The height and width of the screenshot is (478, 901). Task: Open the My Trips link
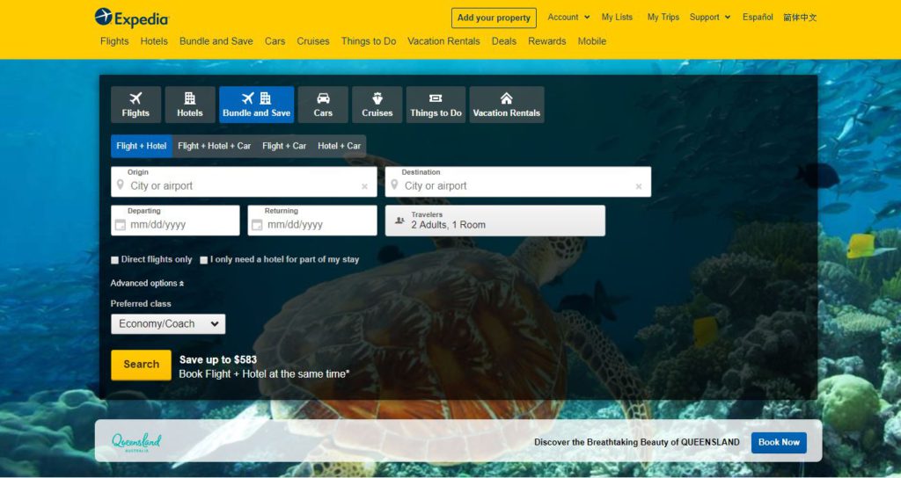click(x=663, y=18)
